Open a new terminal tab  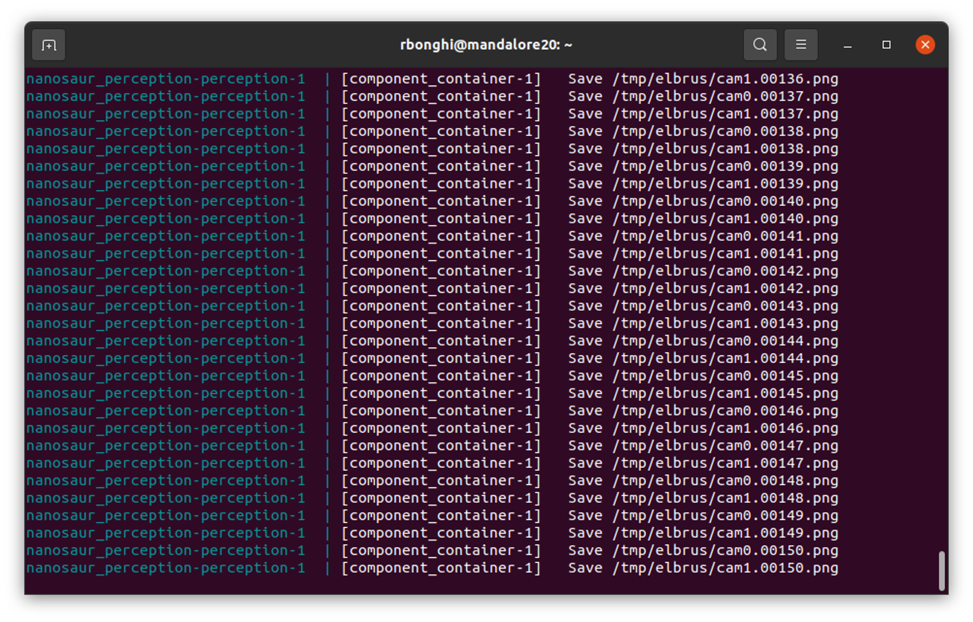pyautogui.click(x=48, y=45)
